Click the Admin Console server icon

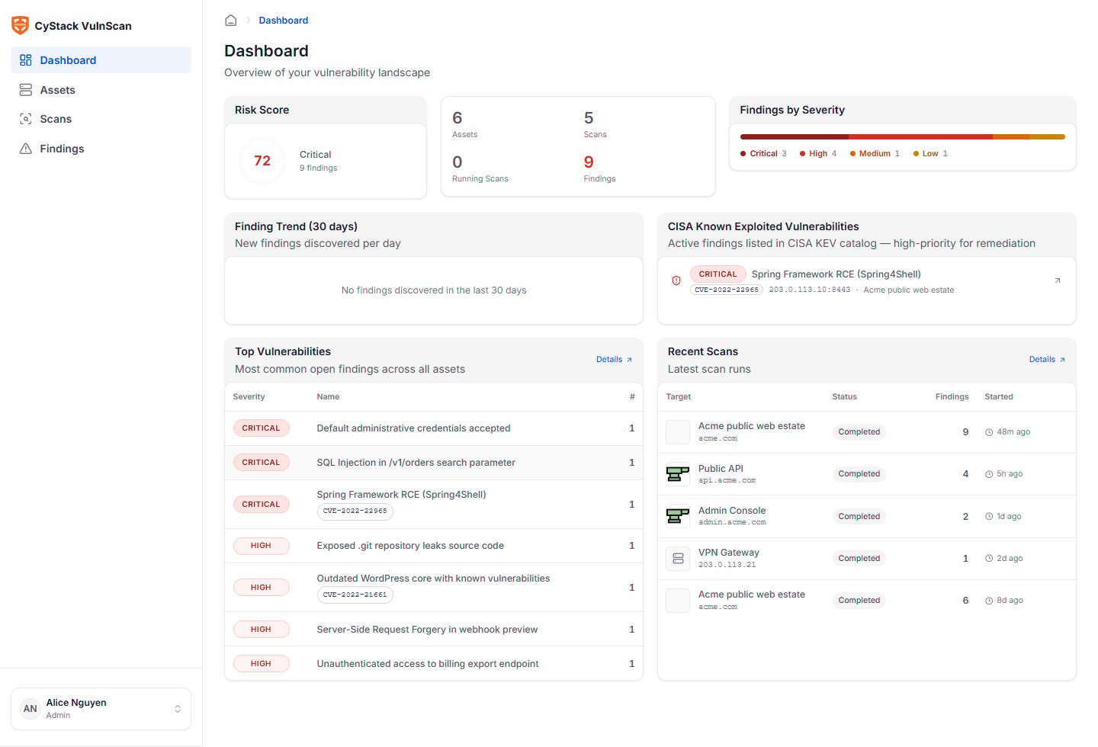(678, 516)
